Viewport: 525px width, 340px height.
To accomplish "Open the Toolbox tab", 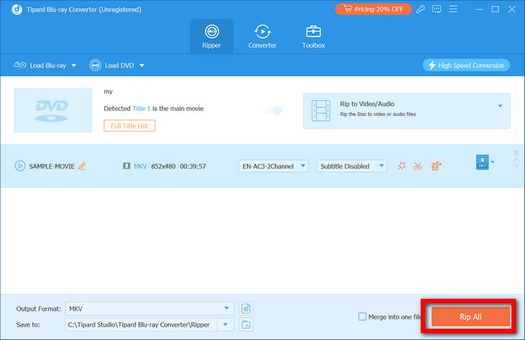I will [313, 36].
